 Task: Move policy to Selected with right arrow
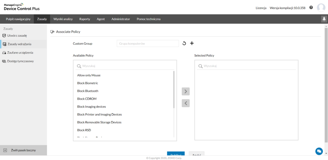click(186, 92)
